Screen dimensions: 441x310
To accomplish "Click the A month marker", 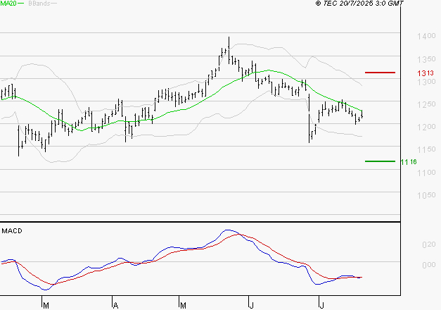I will click(x=115, y=306).
